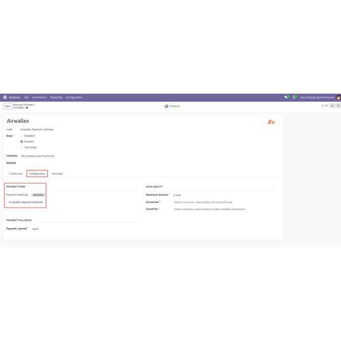
Task: Click the 2 / 16 pager counter
Action: pos(324,105)
